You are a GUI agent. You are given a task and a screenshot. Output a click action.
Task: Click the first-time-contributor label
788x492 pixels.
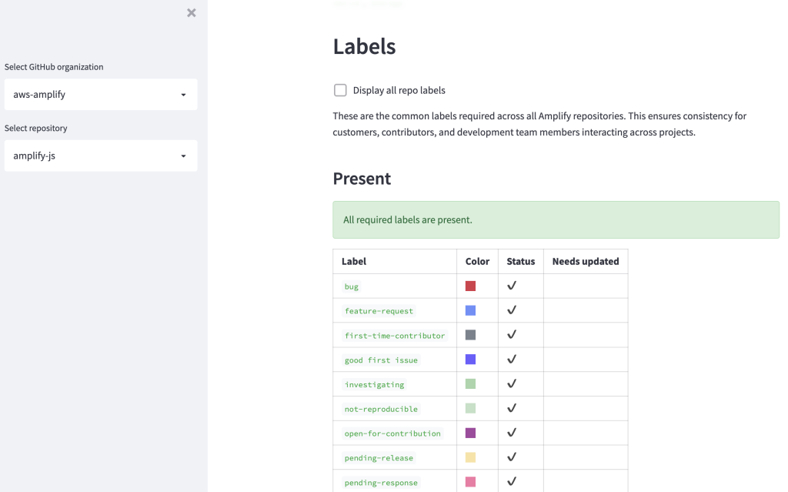click(394, 335)
